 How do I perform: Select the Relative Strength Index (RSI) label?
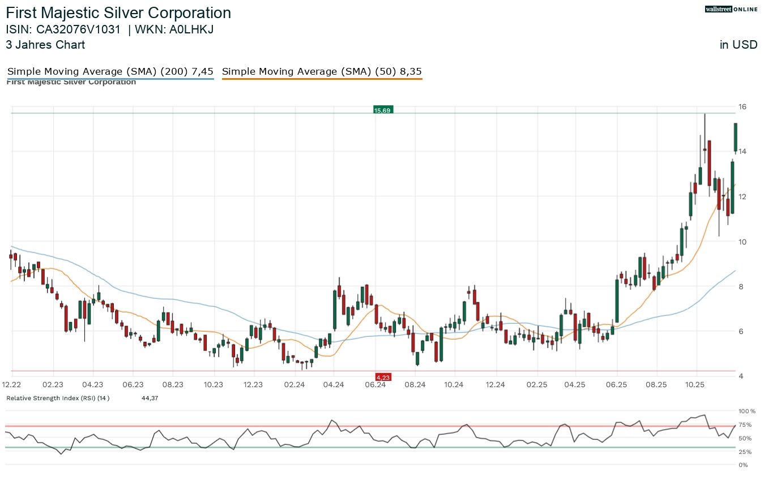[x=58, y=398]
